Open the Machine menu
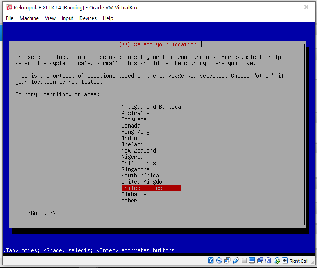Image resolution: width=317 pixels, height=268 pixels. tap(29, 18)
